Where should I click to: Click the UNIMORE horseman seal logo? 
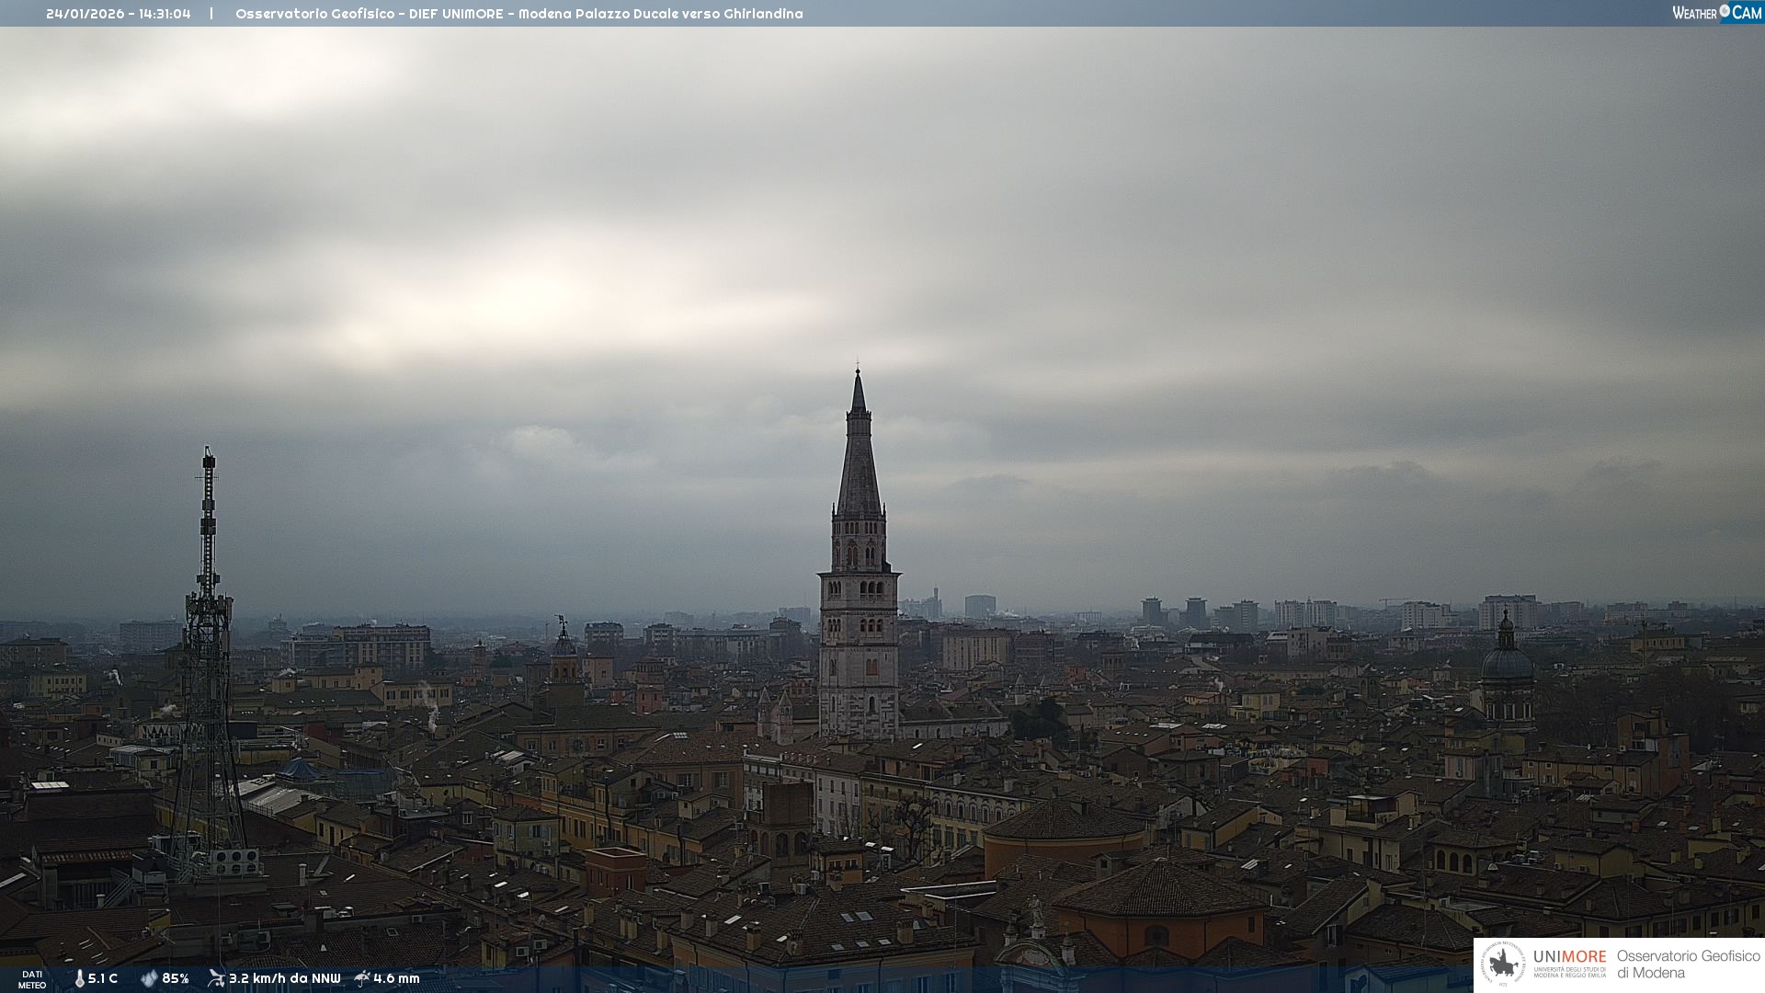coord(1504,964)
